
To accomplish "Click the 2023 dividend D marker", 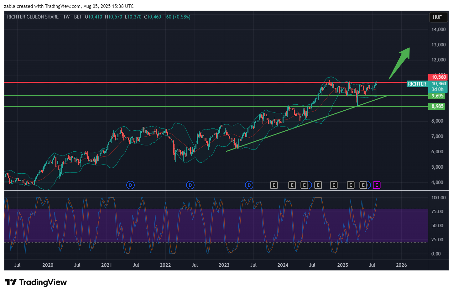I will [x=249, y=185].
